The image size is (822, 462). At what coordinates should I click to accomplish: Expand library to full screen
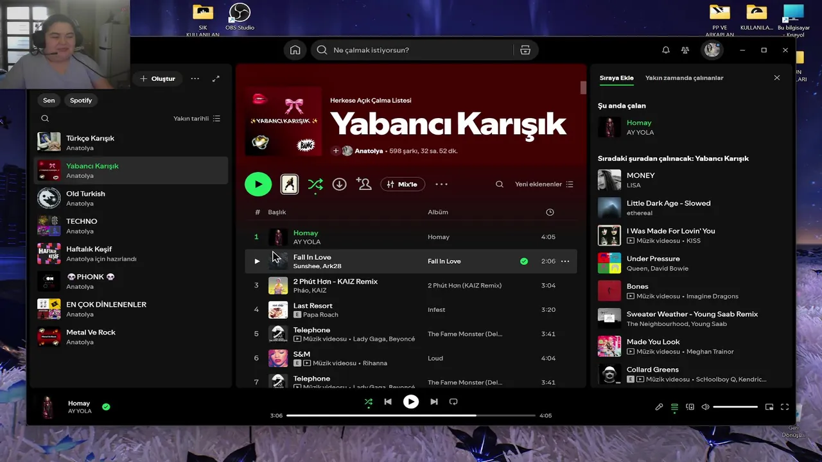[216, 78]
